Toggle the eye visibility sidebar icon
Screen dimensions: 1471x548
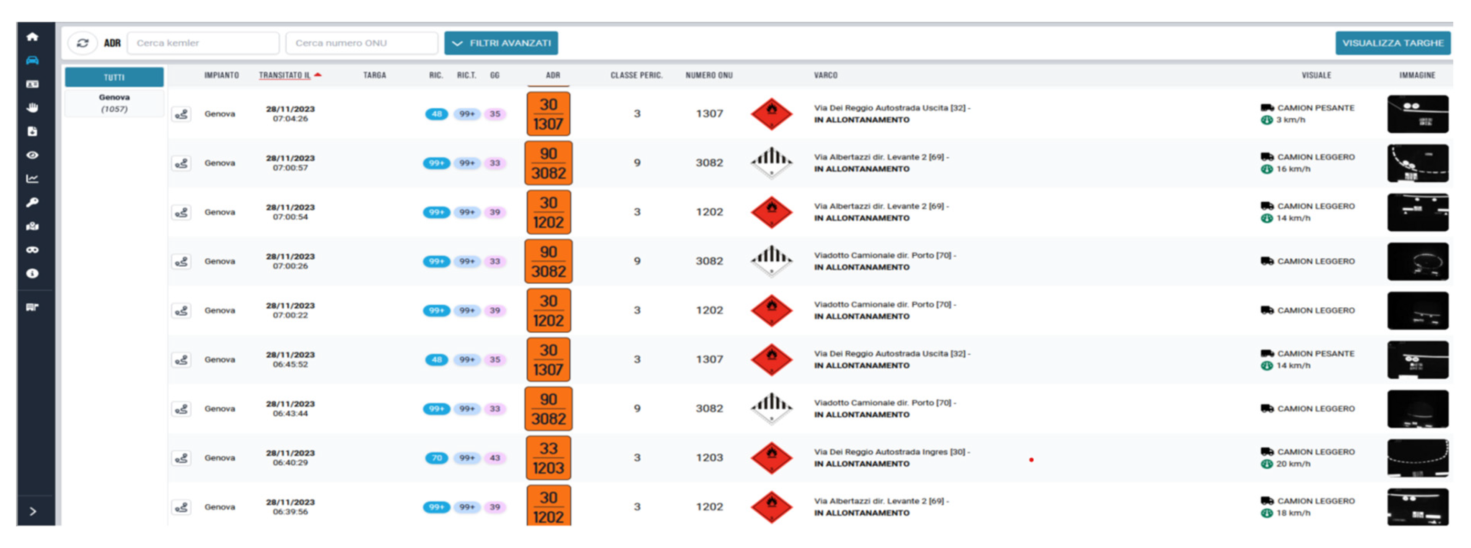[x=33, y=155]
